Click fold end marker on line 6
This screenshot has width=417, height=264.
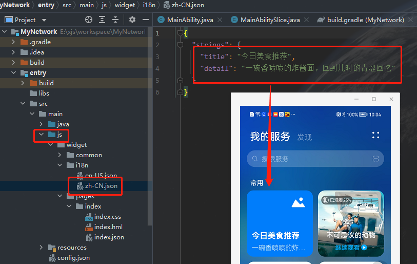(180, 92)
